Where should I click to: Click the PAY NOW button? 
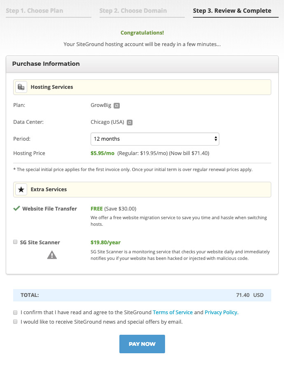coord(142,344)
